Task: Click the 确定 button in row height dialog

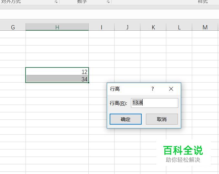Action: point(126,119)
